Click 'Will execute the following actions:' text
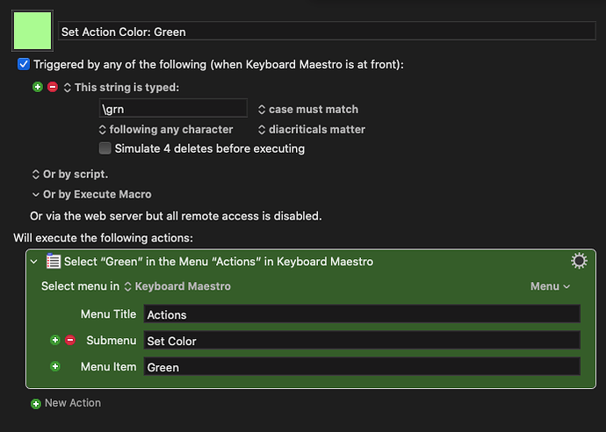Image resolution: width=606 pixels, height=432 pixels. tap(103, 238)
